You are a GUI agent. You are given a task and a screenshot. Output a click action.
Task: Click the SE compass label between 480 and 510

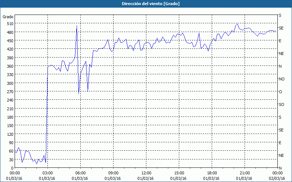[281, 28]
